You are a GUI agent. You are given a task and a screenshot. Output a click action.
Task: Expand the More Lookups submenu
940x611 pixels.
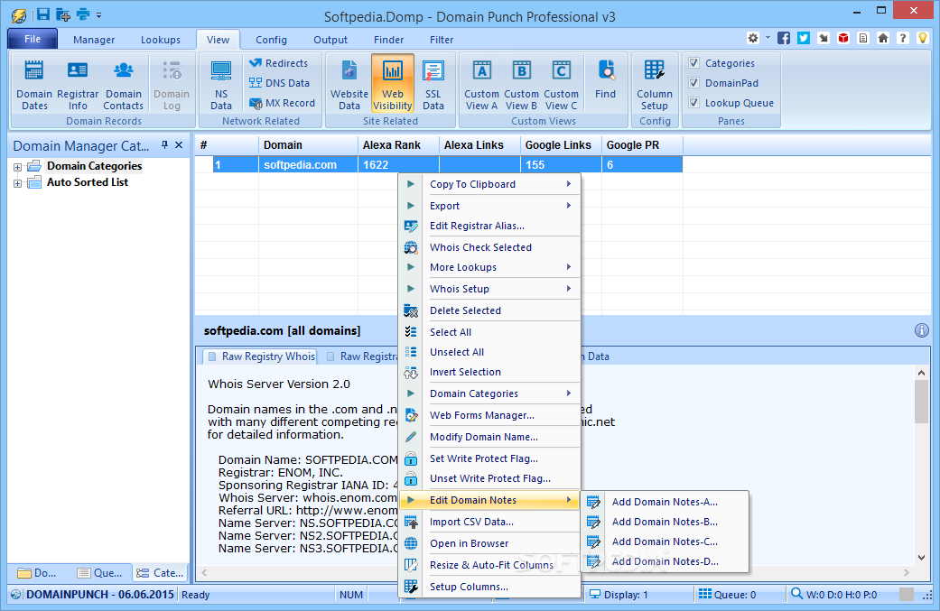[489, 267]
